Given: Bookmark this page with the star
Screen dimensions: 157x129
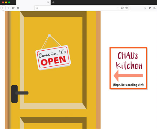Looking at the screenshot, I should (x=127, y=8).
